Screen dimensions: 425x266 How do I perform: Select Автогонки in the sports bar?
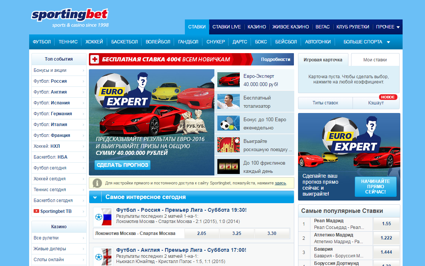tap(318, 42)
